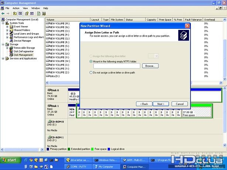Expand the Shared Folders node
The image size is (227, 170).
click(7, 30)
